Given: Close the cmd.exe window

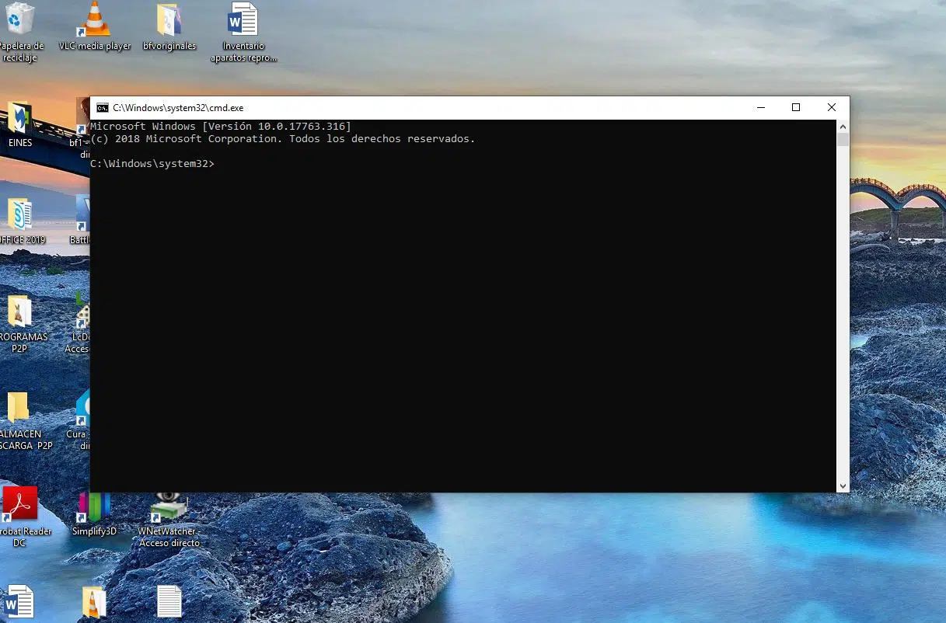Looking at the screenshot, I should [831, 108].
